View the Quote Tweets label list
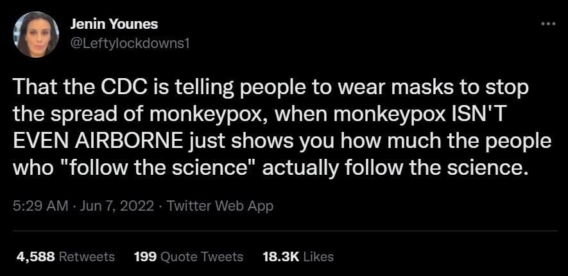Viewport: 568px width, 276px height. 201,257
